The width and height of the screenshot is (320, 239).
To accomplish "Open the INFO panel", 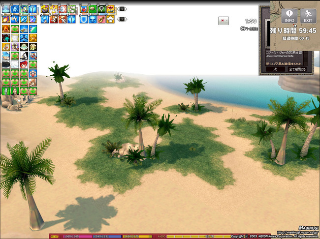I will pyautogui.click(x=289, y=16).
